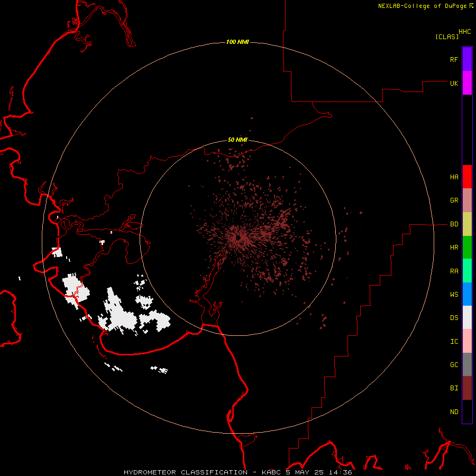This screenshot has height=476, width=476.
Task: Click the ND legend label
Action: [x=454, y=412]
